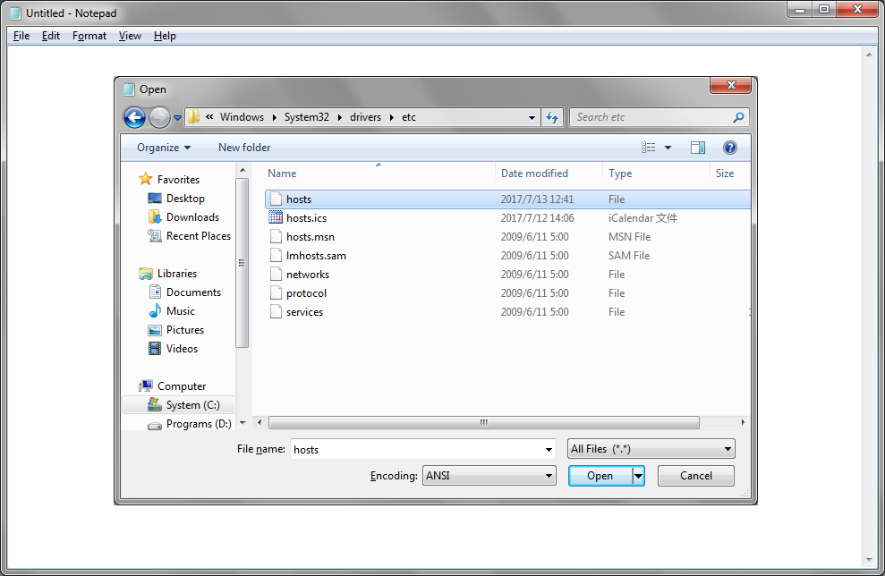The image size is (885, 576).
Task: Click the Open button
Action: point(600,476)
